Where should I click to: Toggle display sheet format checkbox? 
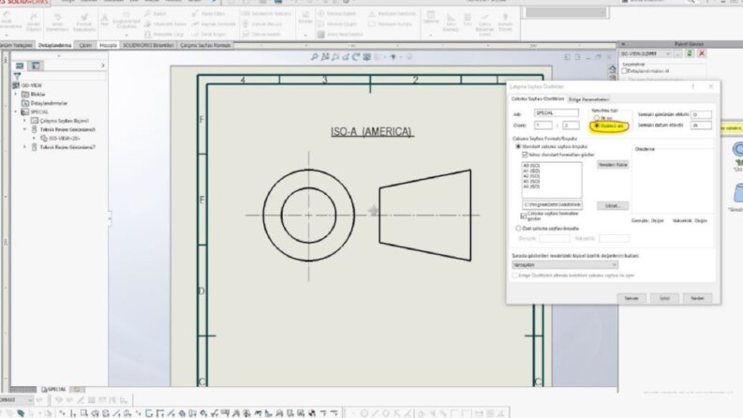click(x=524, y=216)
